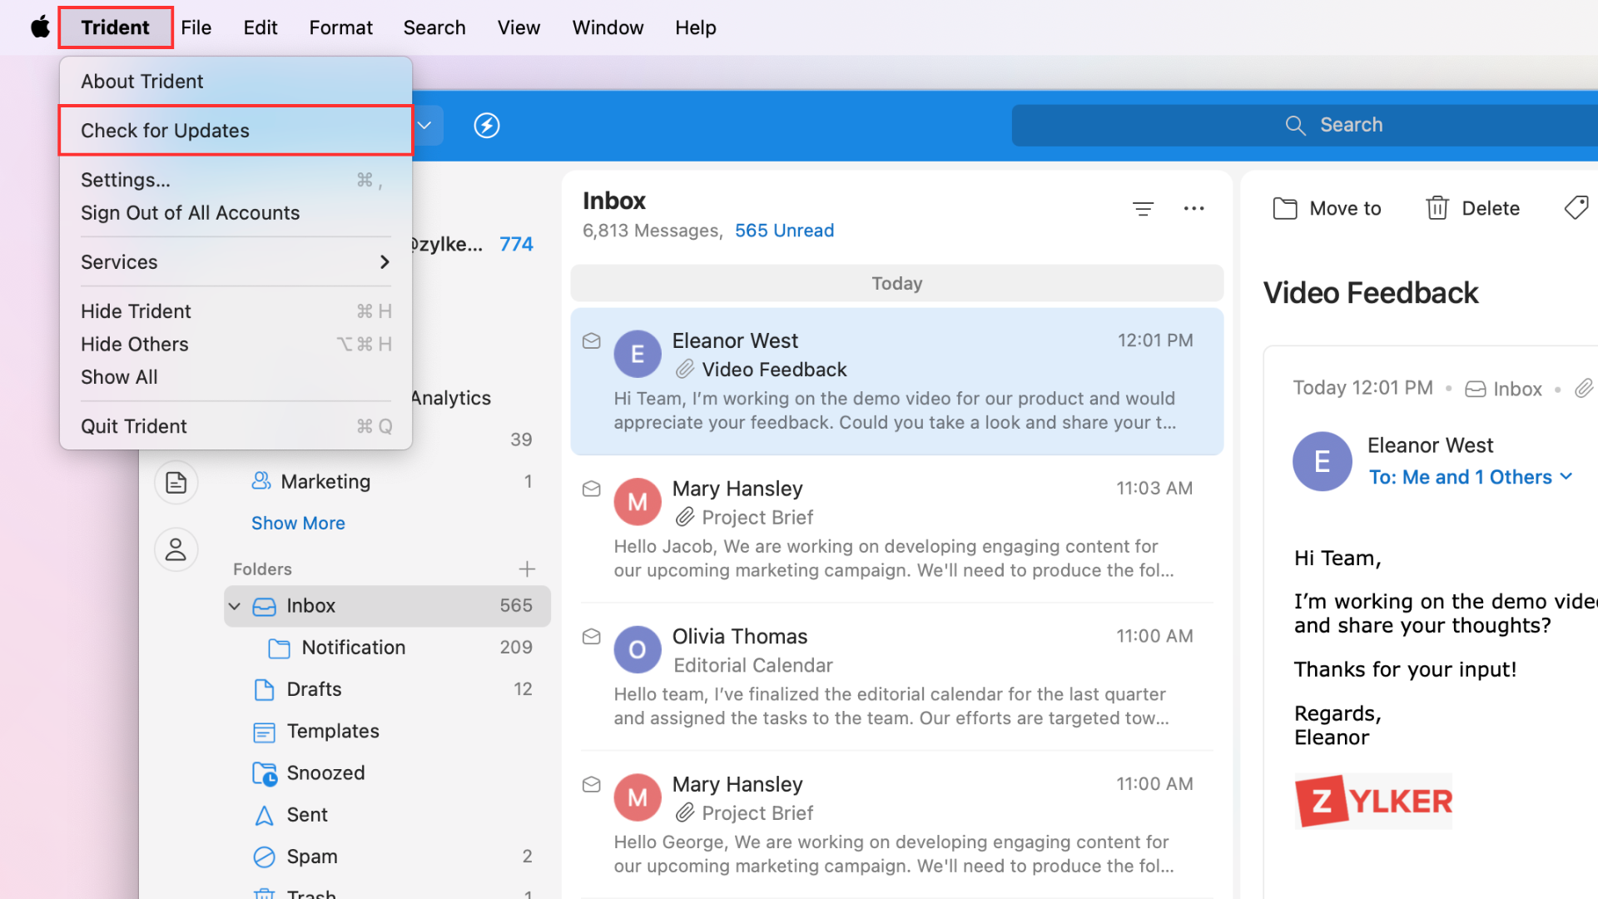
Task: Click the 774 unread account count
Action: pyautogui.click(x=516, y=244)
